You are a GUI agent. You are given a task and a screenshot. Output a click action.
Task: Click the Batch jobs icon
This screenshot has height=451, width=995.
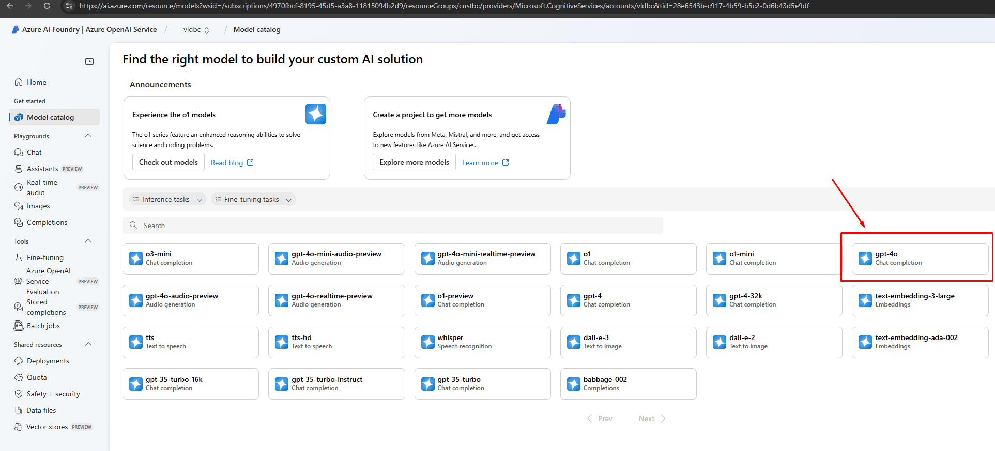(19, 326)
